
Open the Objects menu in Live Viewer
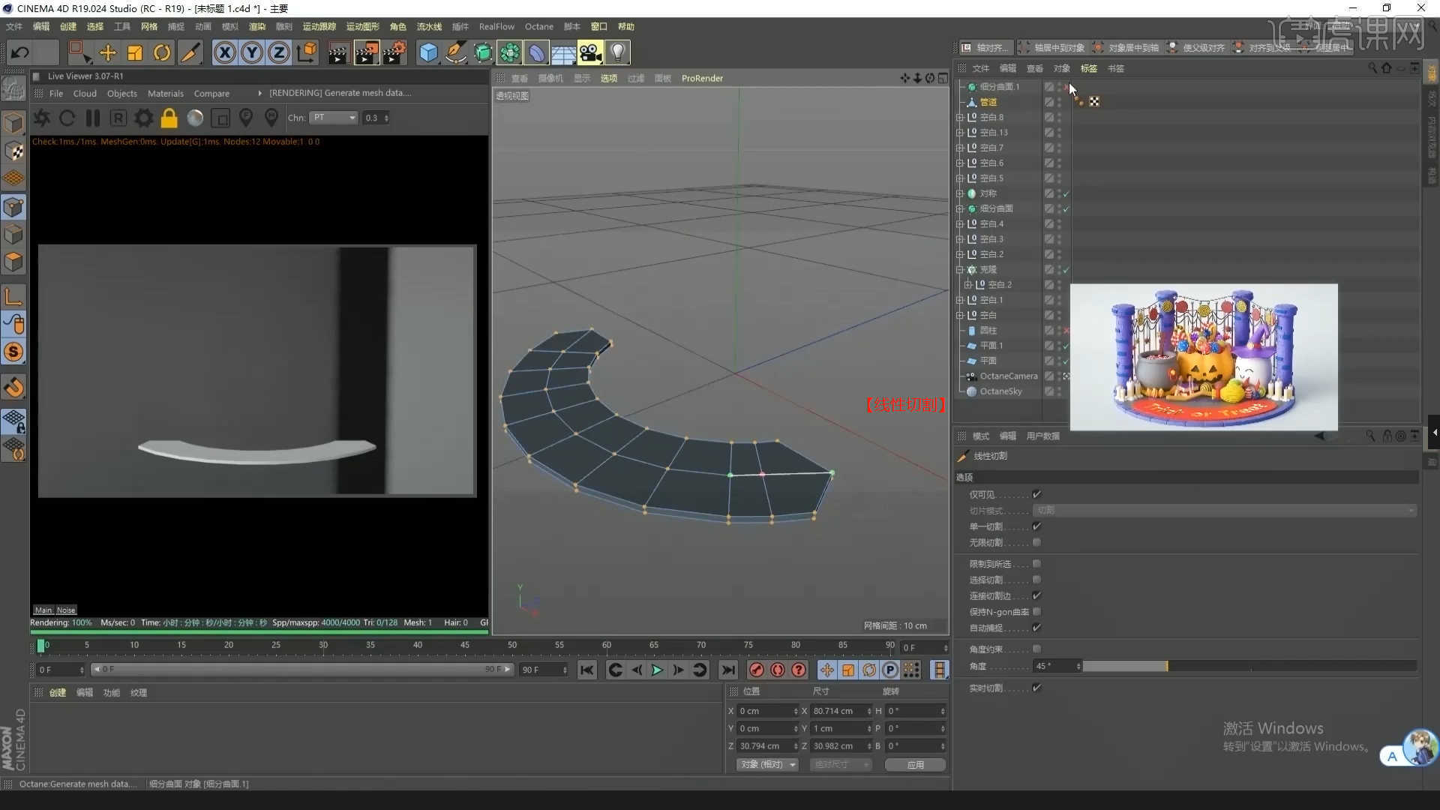coord(122,94)
